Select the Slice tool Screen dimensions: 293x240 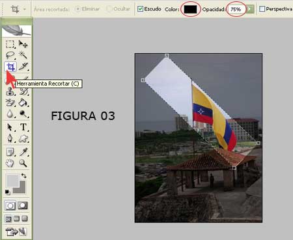point(23,67)
